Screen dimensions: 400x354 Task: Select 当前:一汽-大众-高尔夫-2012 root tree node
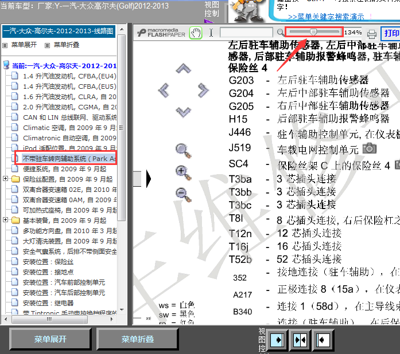[64, 66]
